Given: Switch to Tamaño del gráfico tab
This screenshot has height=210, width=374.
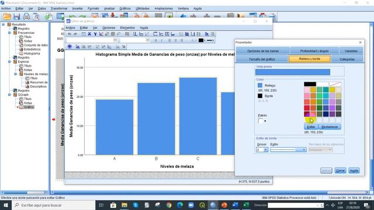Looking at the screenshot, I should coord(262,59).
